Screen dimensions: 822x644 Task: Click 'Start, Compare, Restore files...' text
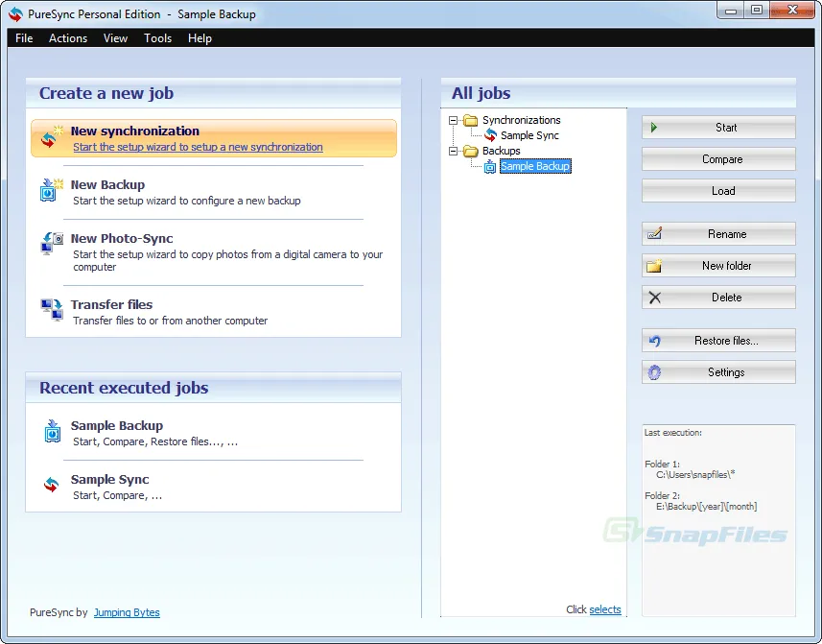155,441
